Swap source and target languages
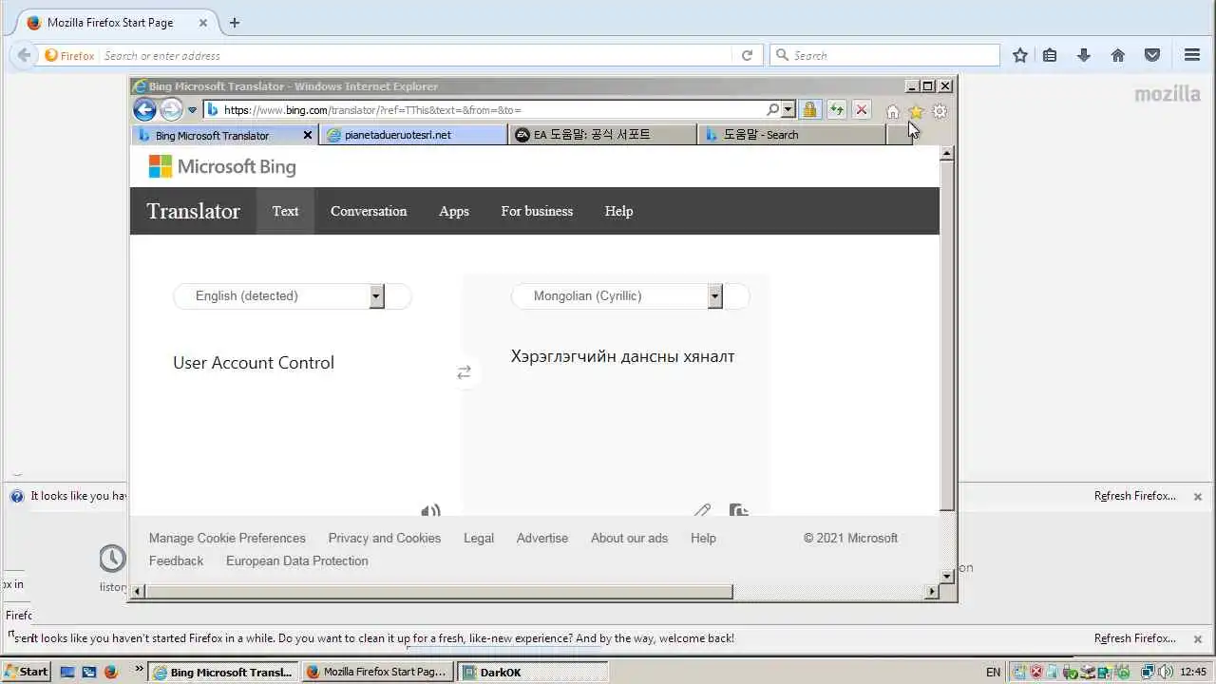 pyautogui.click(x=464, y=372)
